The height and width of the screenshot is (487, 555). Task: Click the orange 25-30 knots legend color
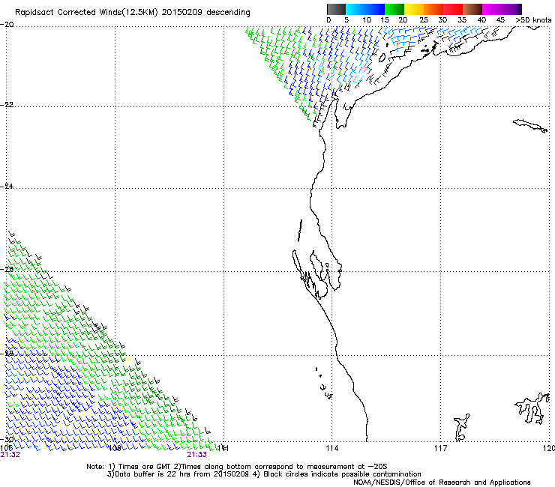click(x=433, y=9)
